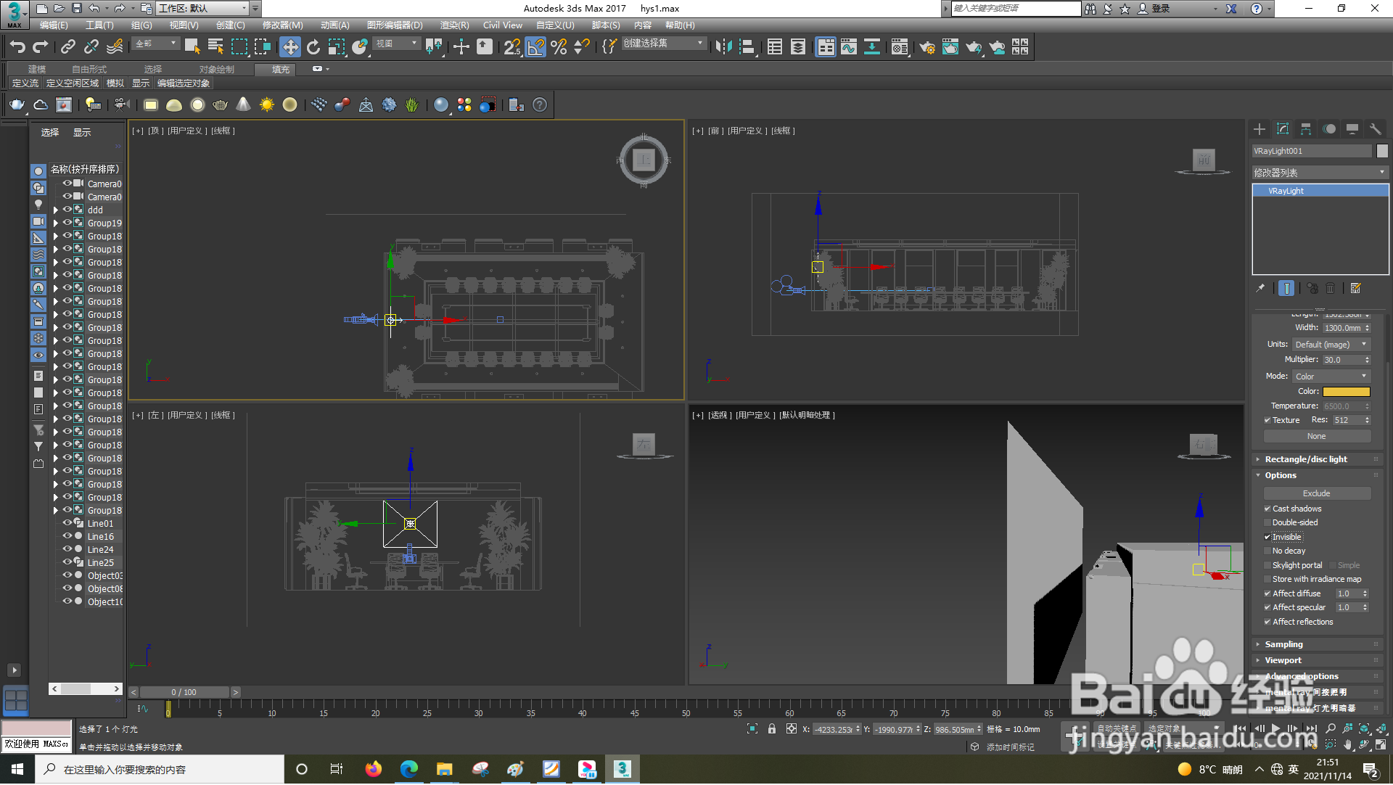Click the Undo arrow icon
The height and width of the screenshot is (785, 1393).
point(17,47)
